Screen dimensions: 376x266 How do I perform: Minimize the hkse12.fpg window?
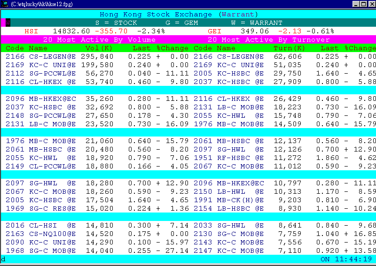356,4
